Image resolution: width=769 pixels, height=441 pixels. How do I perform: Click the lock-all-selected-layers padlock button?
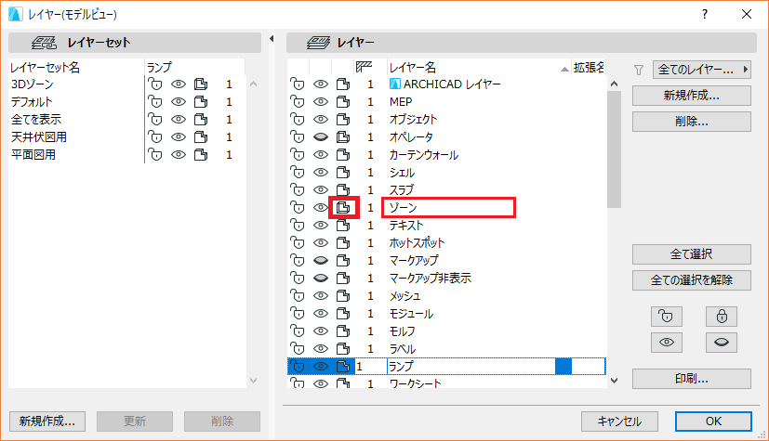tap(722, 317)
